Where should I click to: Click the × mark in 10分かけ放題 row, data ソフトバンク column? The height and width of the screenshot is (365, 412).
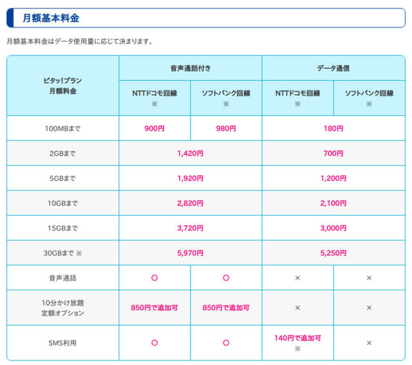[x=369, y=308]
